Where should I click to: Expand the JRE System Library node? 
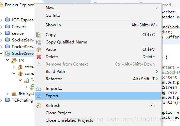pos(8,94)
